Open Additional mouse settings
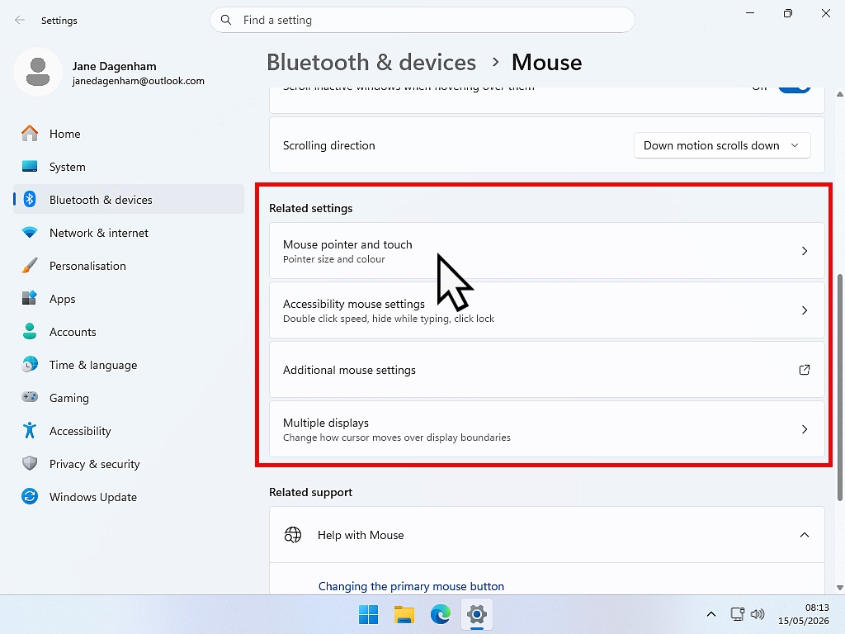845x634 pixels. coord(547,370)
